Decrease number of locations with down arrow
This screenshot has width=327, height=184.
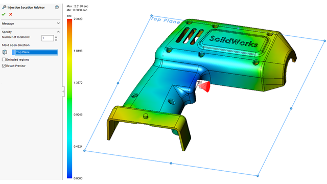[x=56, y=40]
